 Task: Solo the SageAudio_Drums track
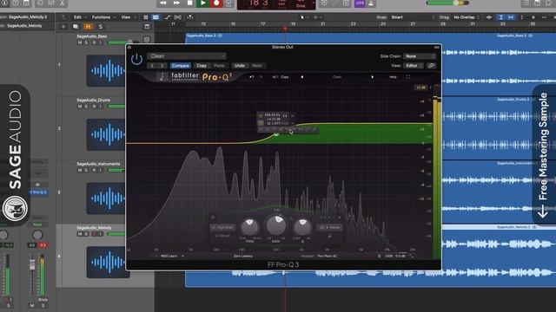(x=87, y=106)
